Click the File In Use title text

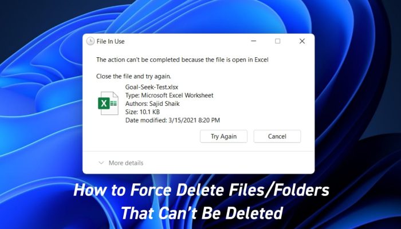point(111,41)
